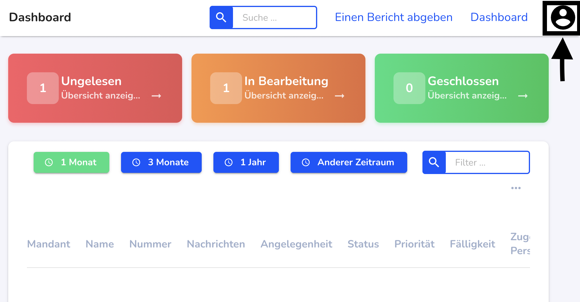Viewport: 580px width, 302px height.
Task: Select the 3 Monate time range
Action: (161, 162)
